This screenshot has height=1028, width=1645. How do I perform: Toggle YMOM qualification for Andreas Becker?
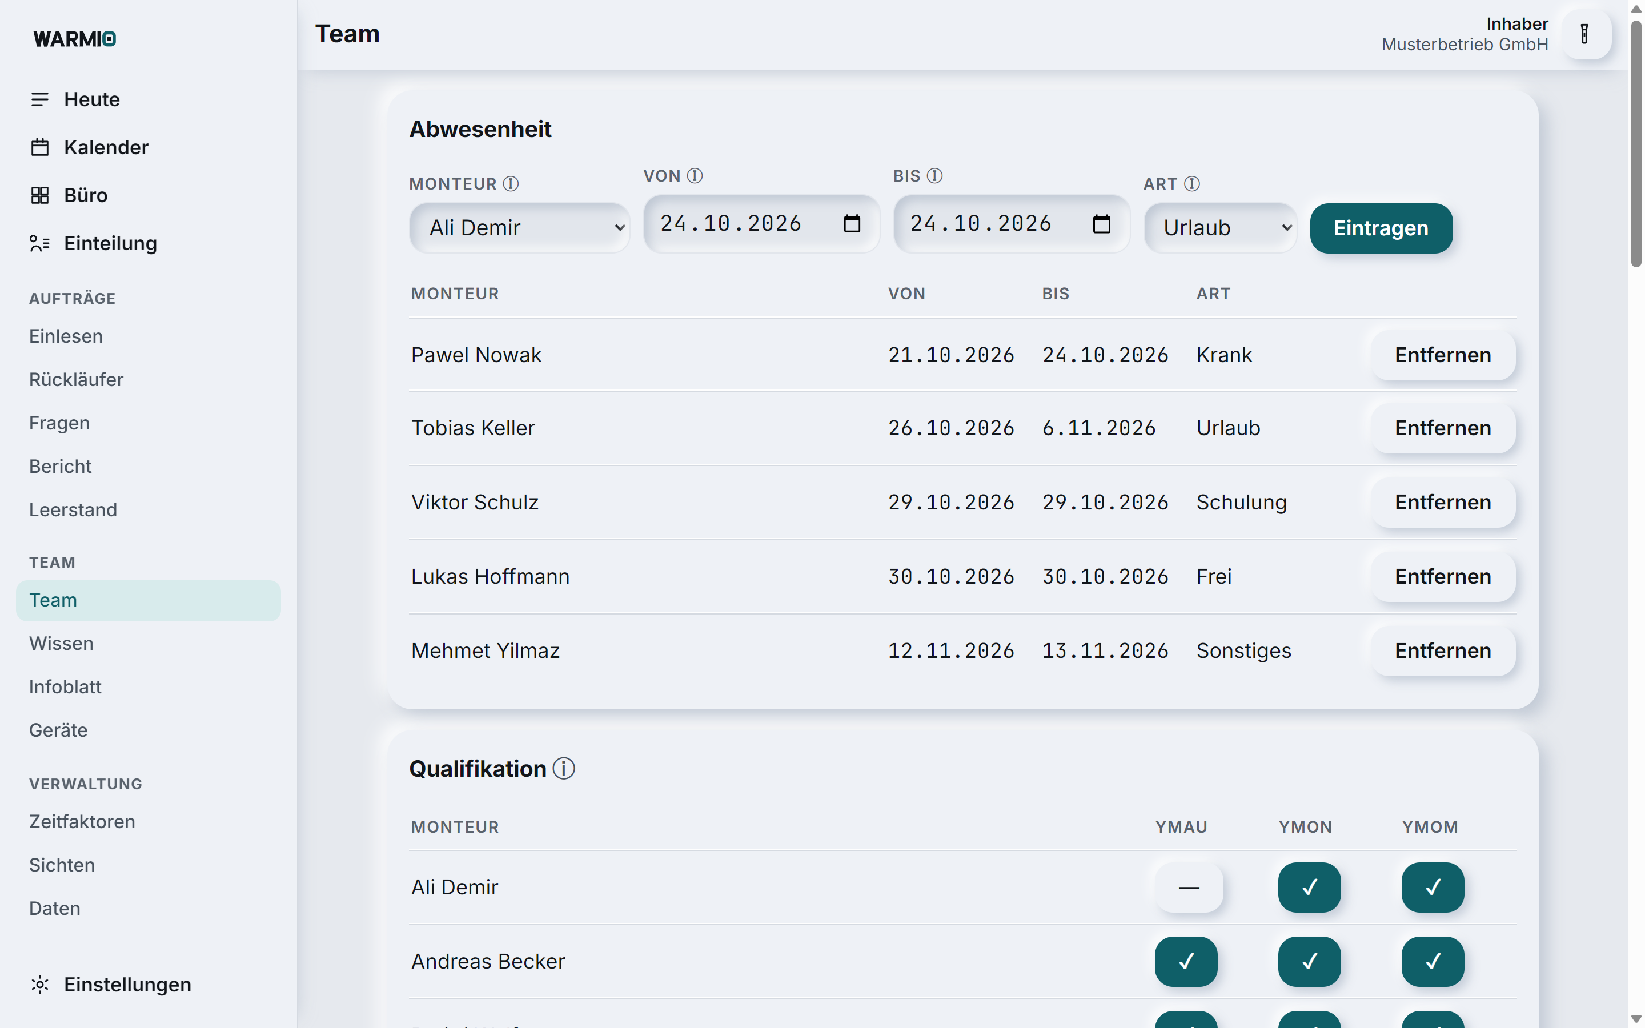[x=1433, y=961]
